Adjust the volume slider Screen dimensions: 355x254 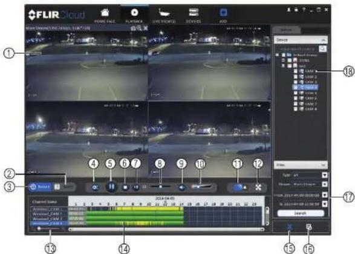(201, 186)
